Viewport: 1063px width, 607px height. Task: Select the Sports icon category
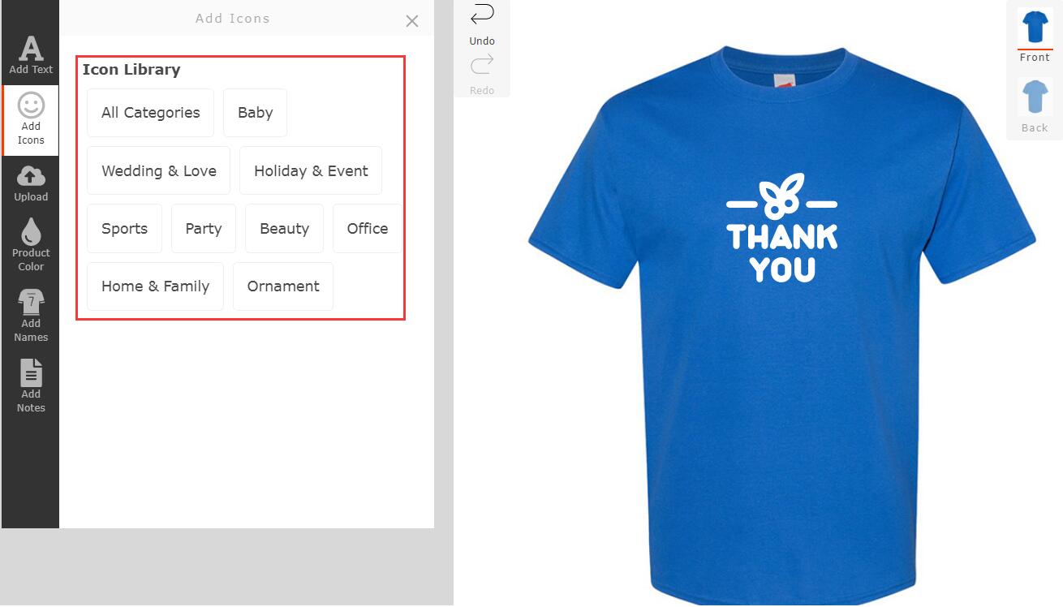click(124, 229)
